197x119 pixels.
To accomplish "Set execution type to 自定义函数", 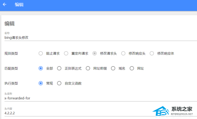I will click(x=59, y=83).
